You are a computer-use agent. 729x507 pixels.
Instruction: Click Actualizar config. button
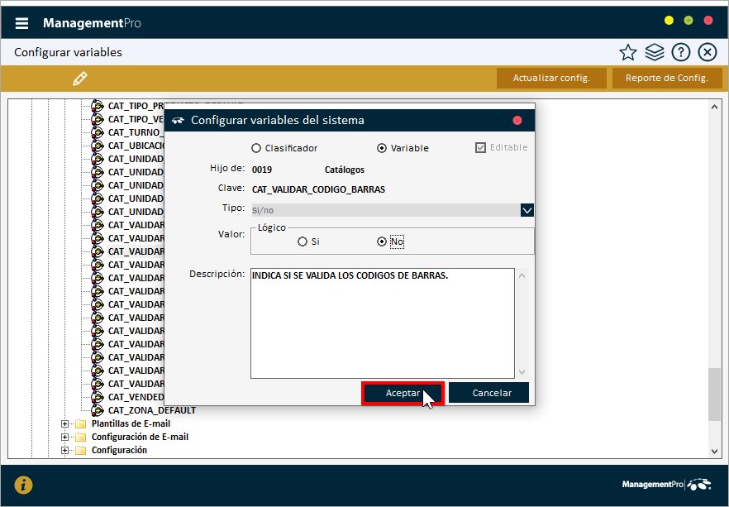(551, 78)
